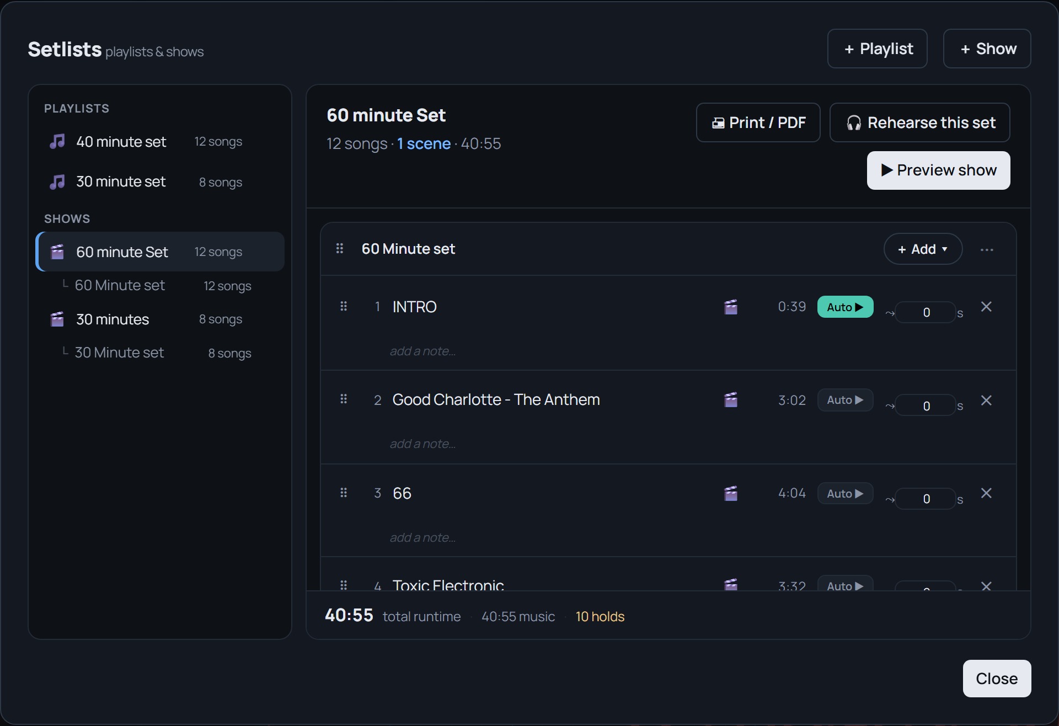Click the clapperboard icon on song 66 row
The height and width of the screenshot is (726, 1059).
point(731,493)
